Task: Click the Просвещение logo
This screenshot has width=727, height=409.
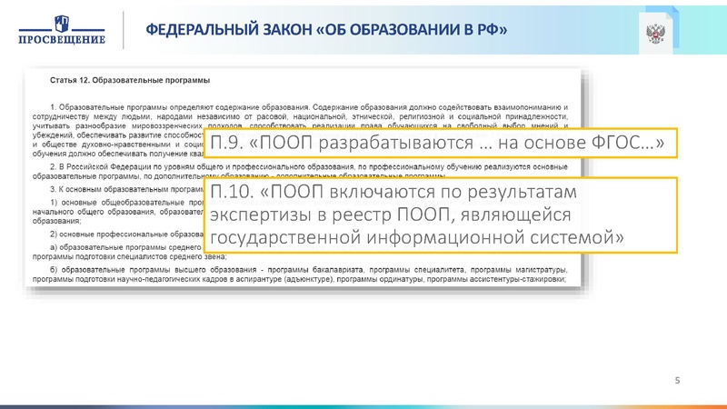Action: (62, 30)
